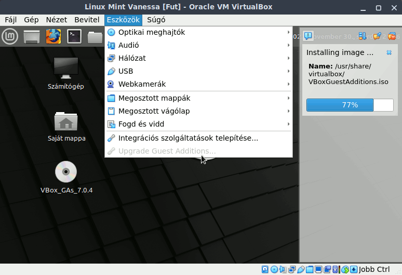Cancel the Installing image notification
This screenshot has height=275, width=402.
(x=389, y=52)
